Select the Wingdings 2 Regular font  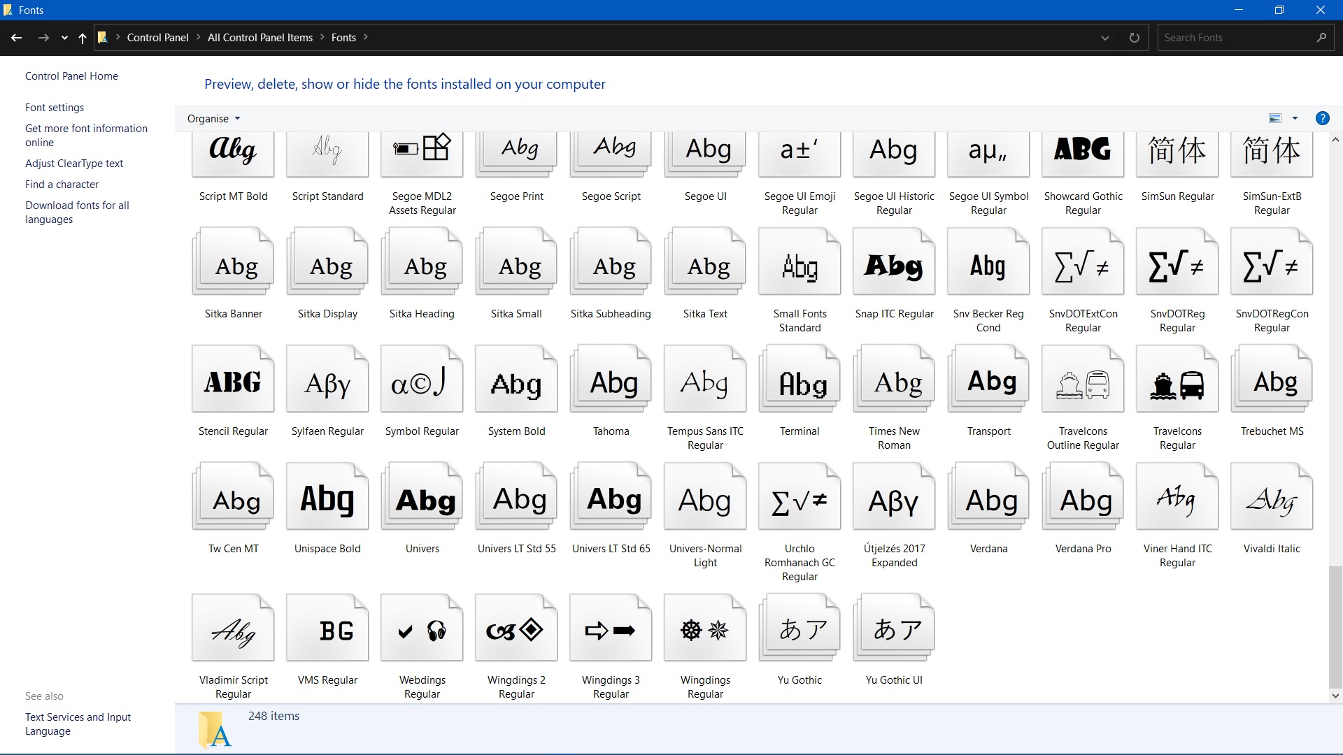(516, 628)
